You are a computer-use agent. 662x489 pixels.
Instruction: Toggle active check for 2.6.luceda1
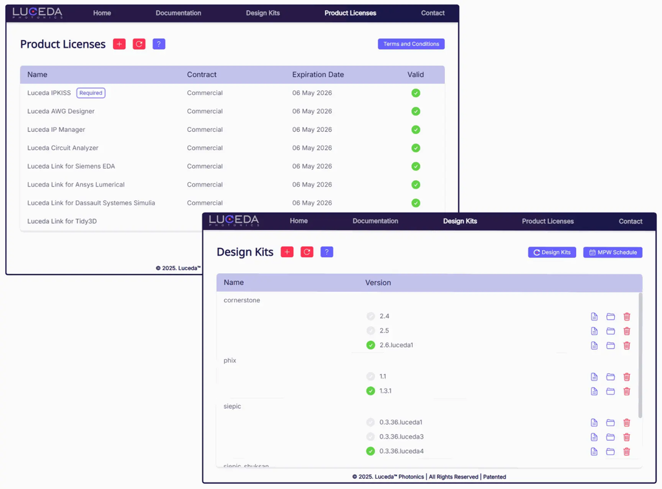[x=370, y=345]
